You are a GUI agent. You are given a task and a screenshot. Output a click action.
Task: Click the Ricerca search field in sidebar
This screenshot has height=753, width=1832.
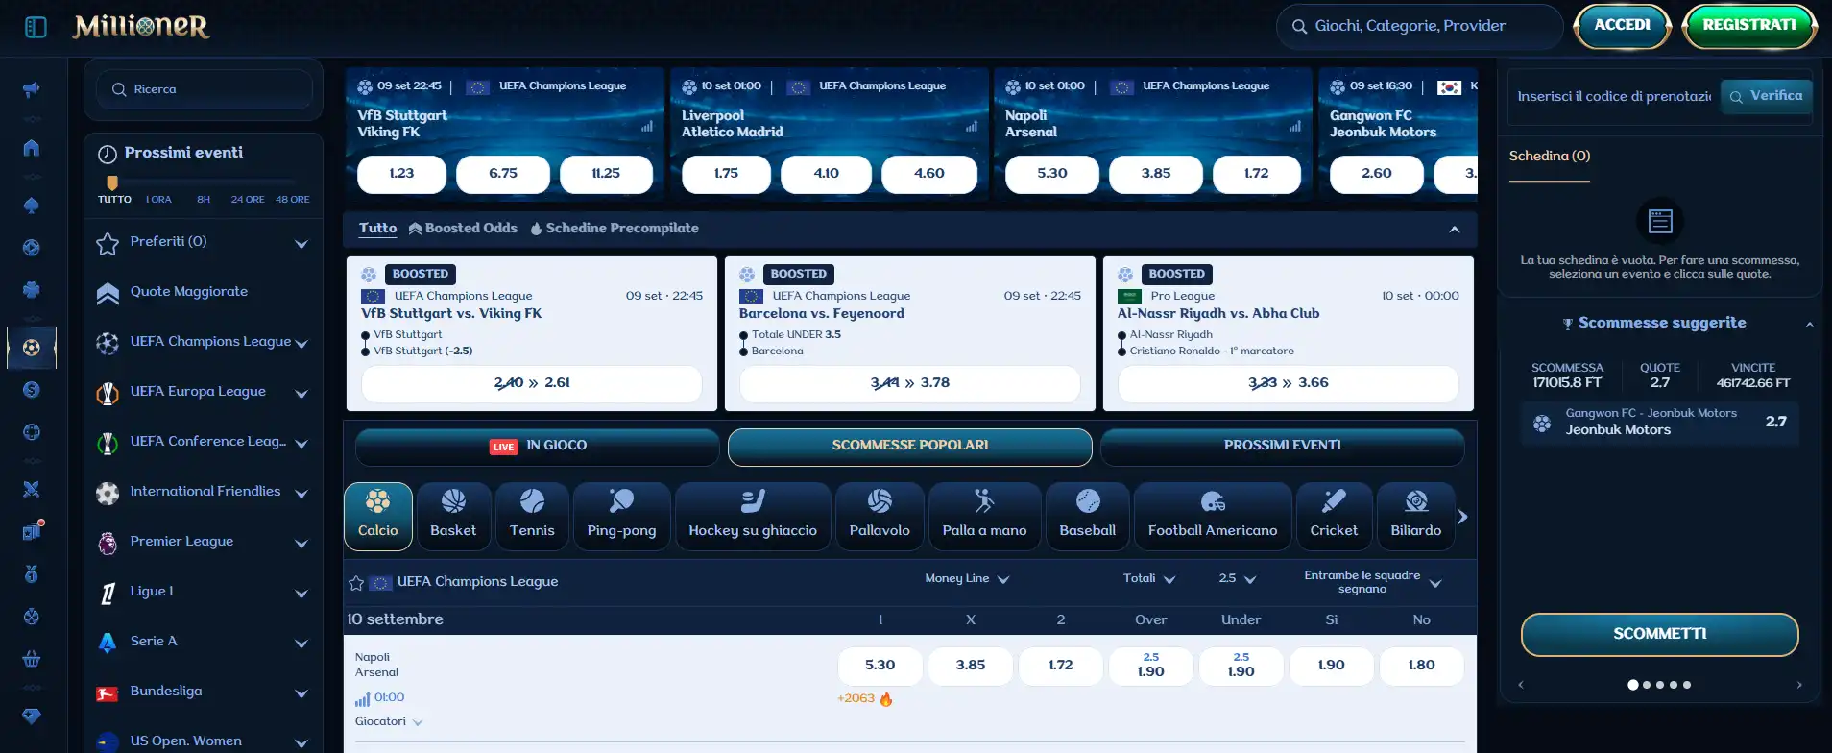(205, 89)
